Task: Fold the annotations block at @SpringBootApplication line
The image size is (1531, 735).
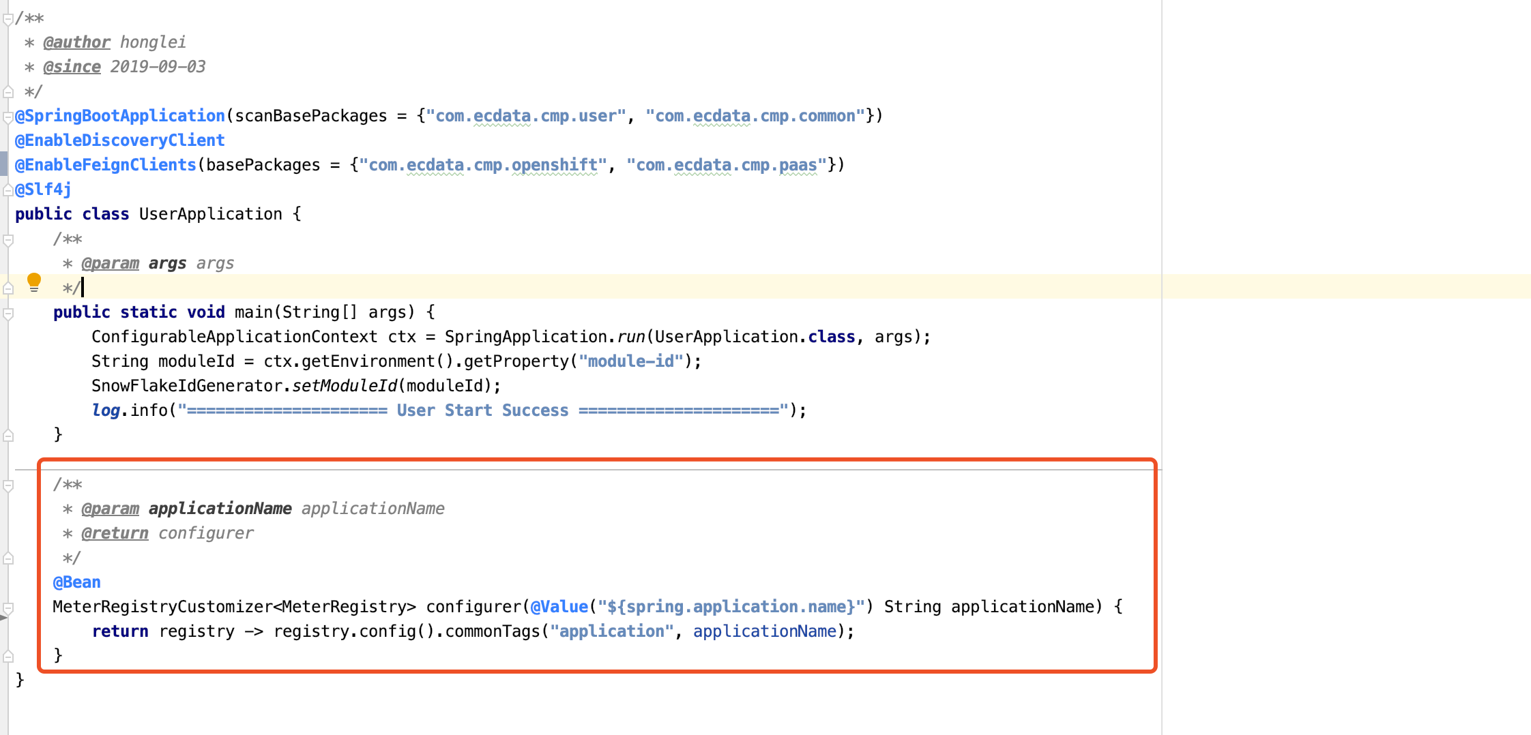Action: pyautogui.click(x=8, y=117)
